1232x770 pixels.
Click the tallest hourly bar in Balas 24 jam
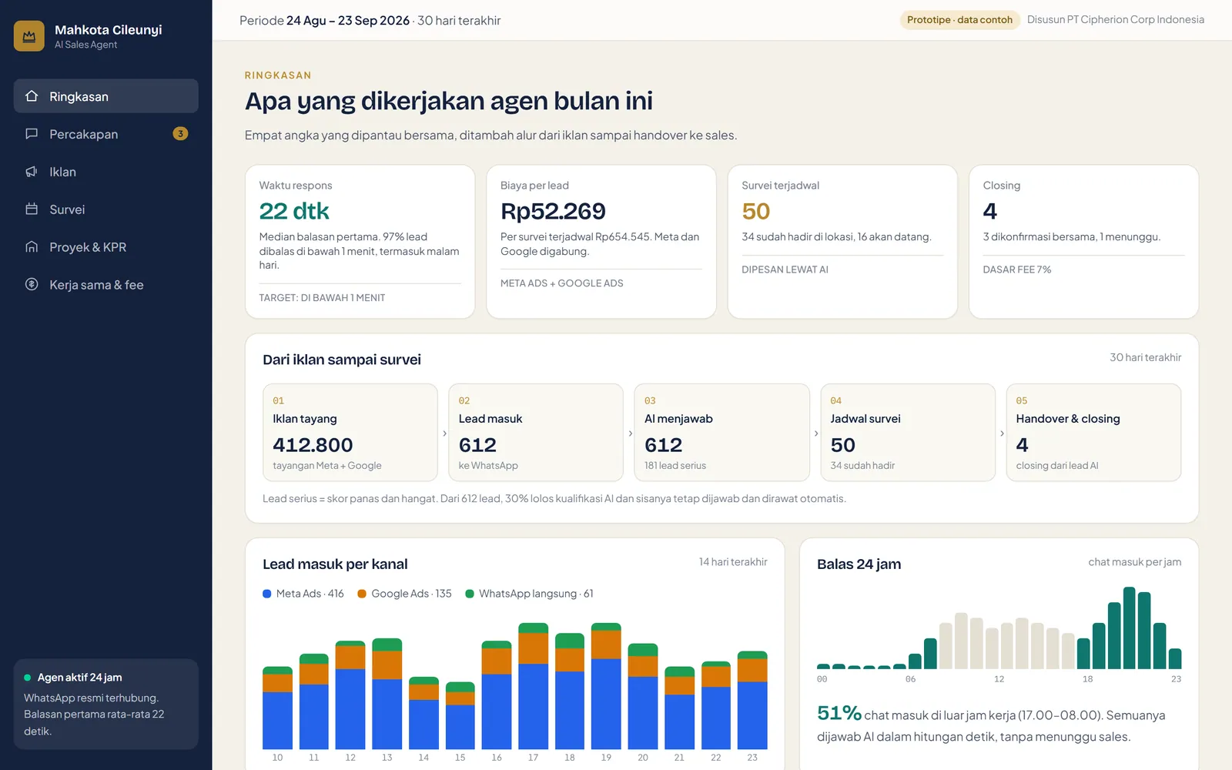[1130, 628]
